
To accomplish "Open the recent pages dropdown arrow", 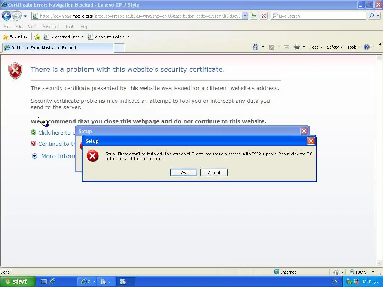I will [25, 16].
